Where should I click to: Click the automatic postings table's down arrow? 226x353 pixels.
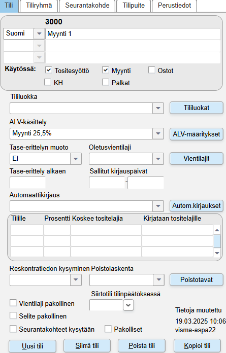click(217, 253)
